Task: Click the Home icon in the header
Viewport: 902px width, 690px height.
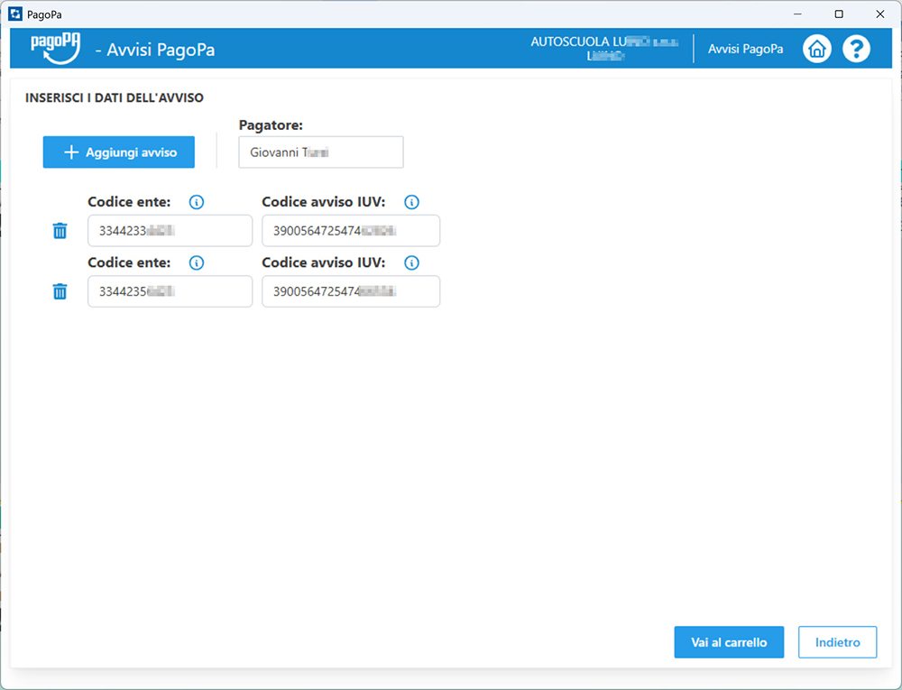Action: coord(816,49)
